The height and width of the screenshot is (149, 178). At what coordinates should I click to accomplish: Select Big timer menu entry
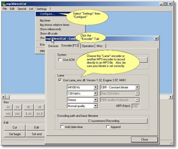(45, 21)
